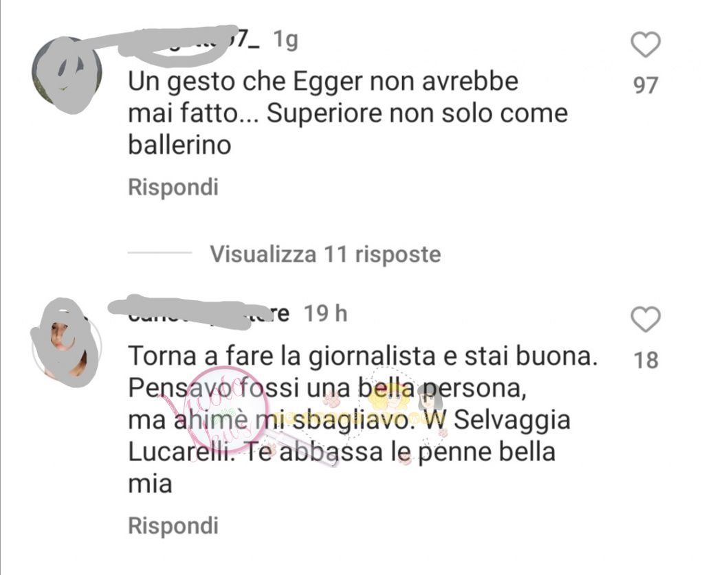
Task: Expand Visualizza 11 risposte
Action: click(x=325, y=254)
